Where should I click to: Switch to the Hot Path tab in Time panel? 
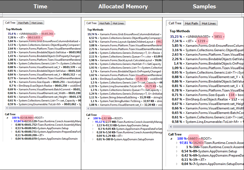pyautogui.click(x=24, y=23)
